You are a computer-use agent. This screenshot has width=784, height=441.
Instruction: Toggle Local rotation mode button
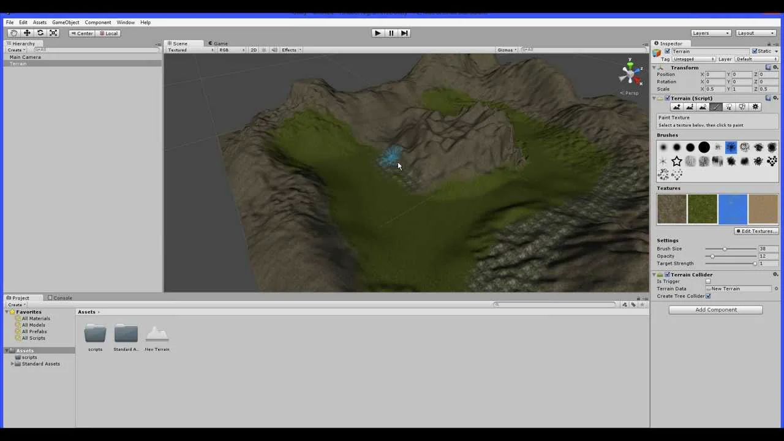108,33
